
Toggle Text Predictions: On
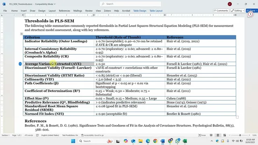[70, 135]
